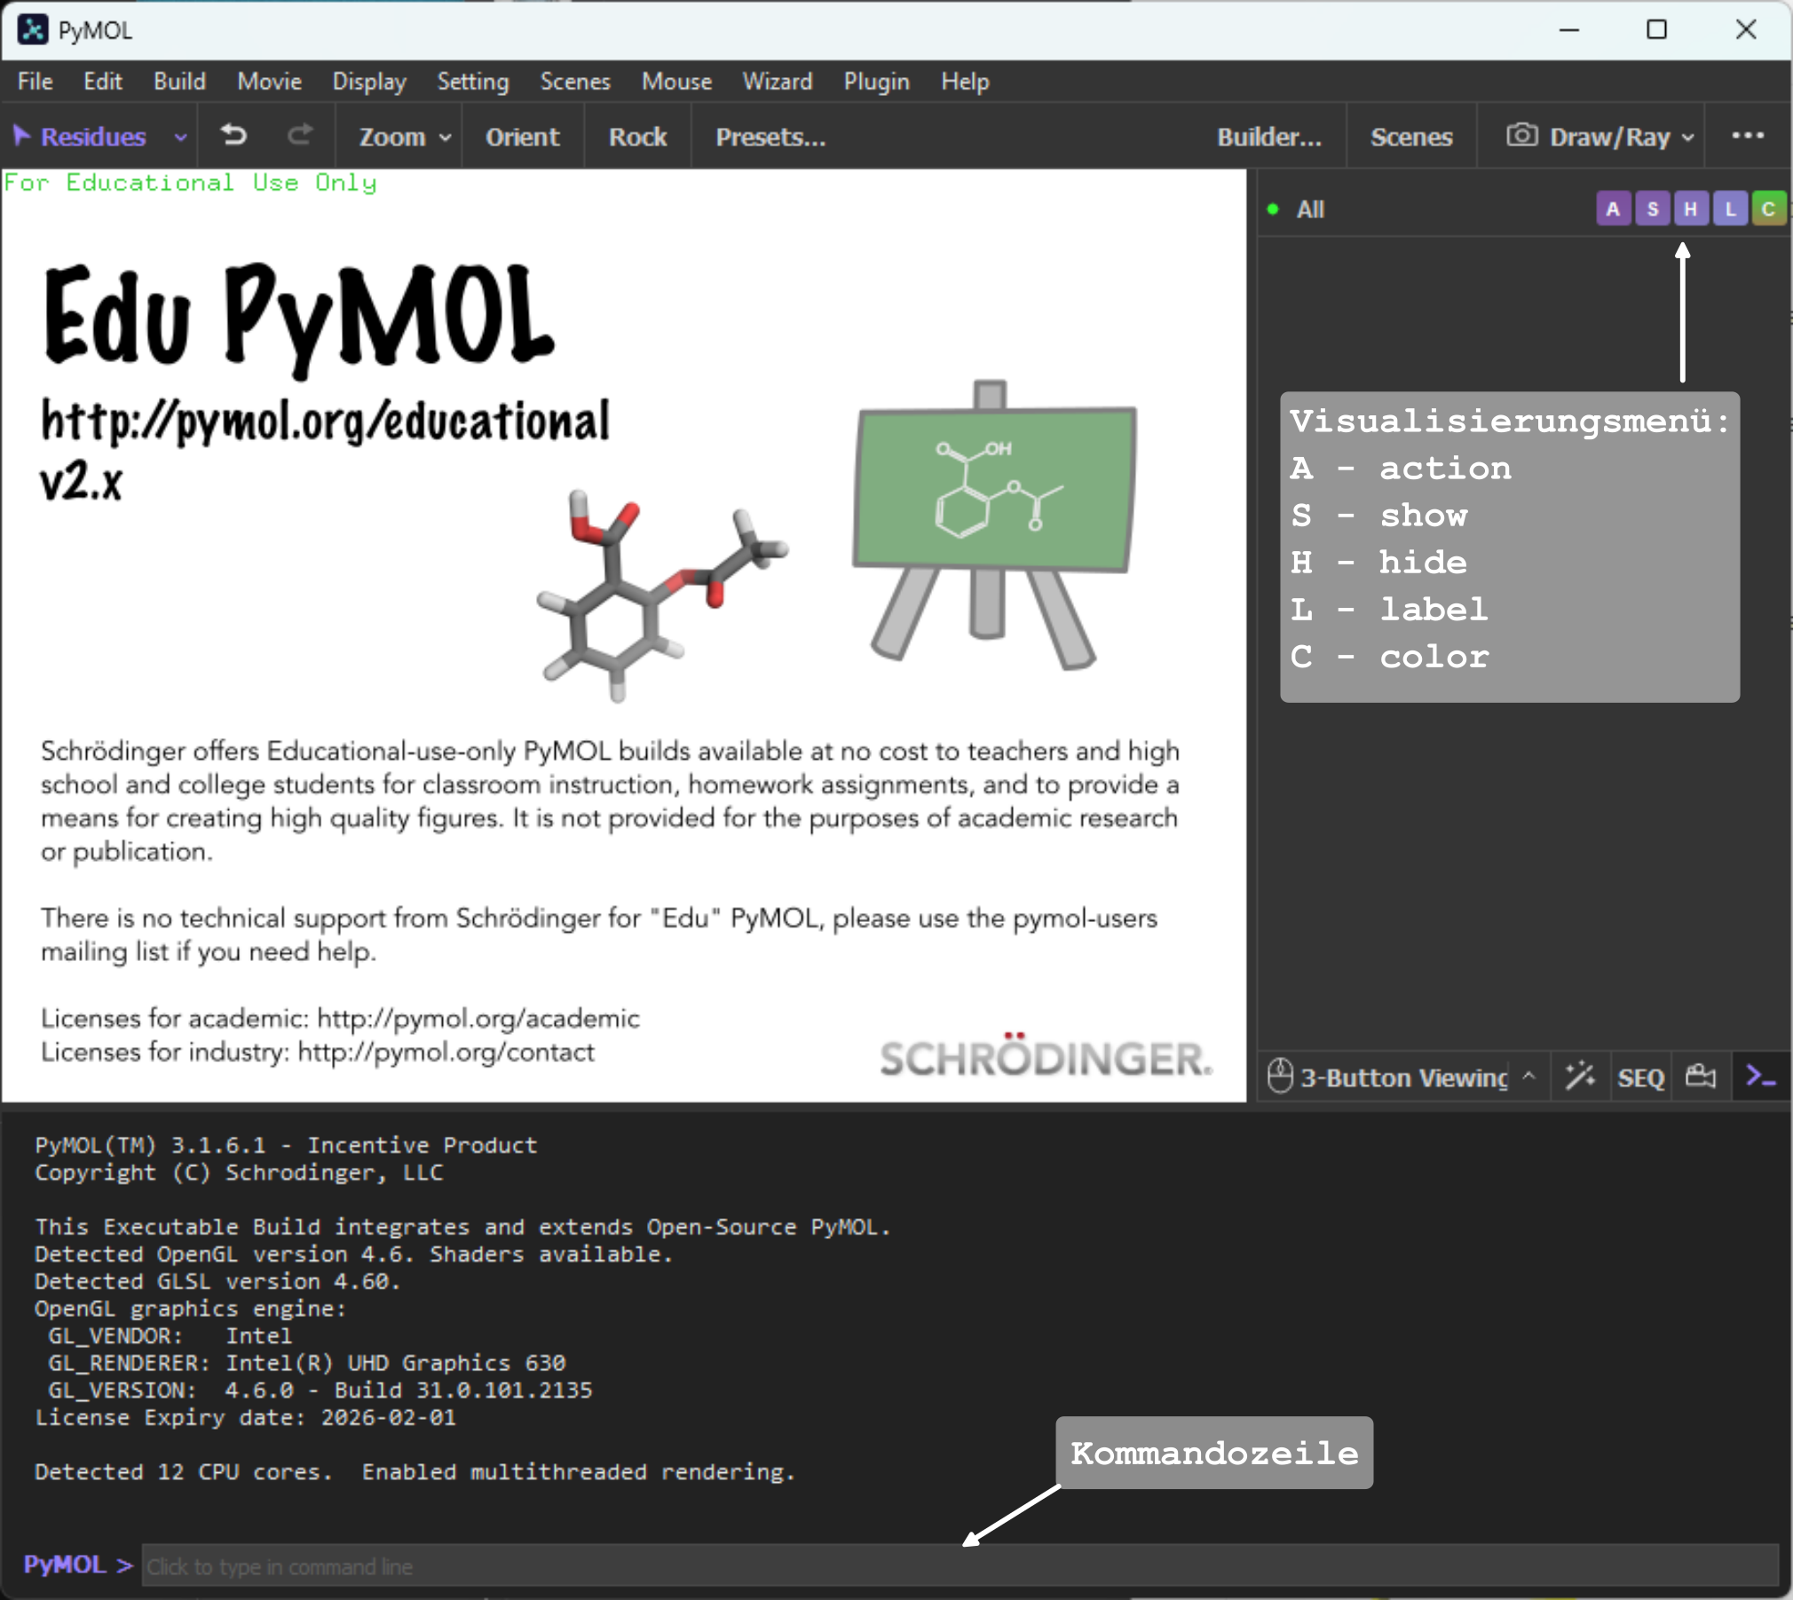Click the Residues selection mode pointer icon
Image resolution: width=1793 pixels, height=1600 pixels.
point(22,136)
